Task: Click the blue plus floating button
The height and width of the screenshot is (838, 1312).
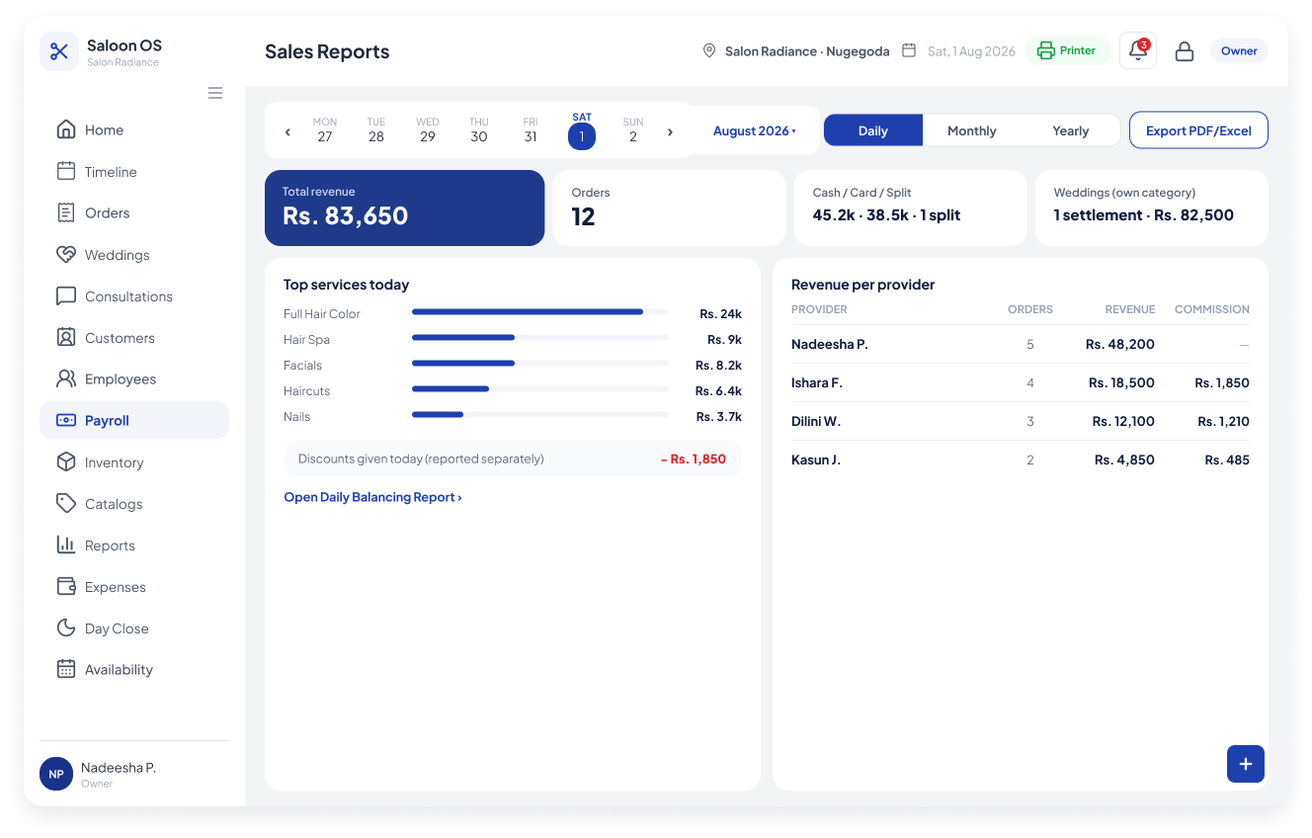Action: click(1246, 764)
